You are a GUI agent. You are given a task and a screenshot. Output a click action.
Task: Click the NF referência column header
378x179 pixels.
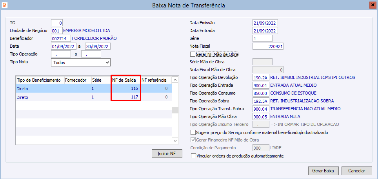click(x=156, y=80)
